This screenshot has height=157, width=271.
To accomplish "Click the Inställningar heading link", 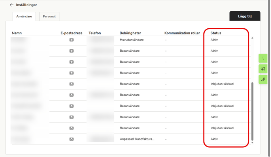I will 26,5.
